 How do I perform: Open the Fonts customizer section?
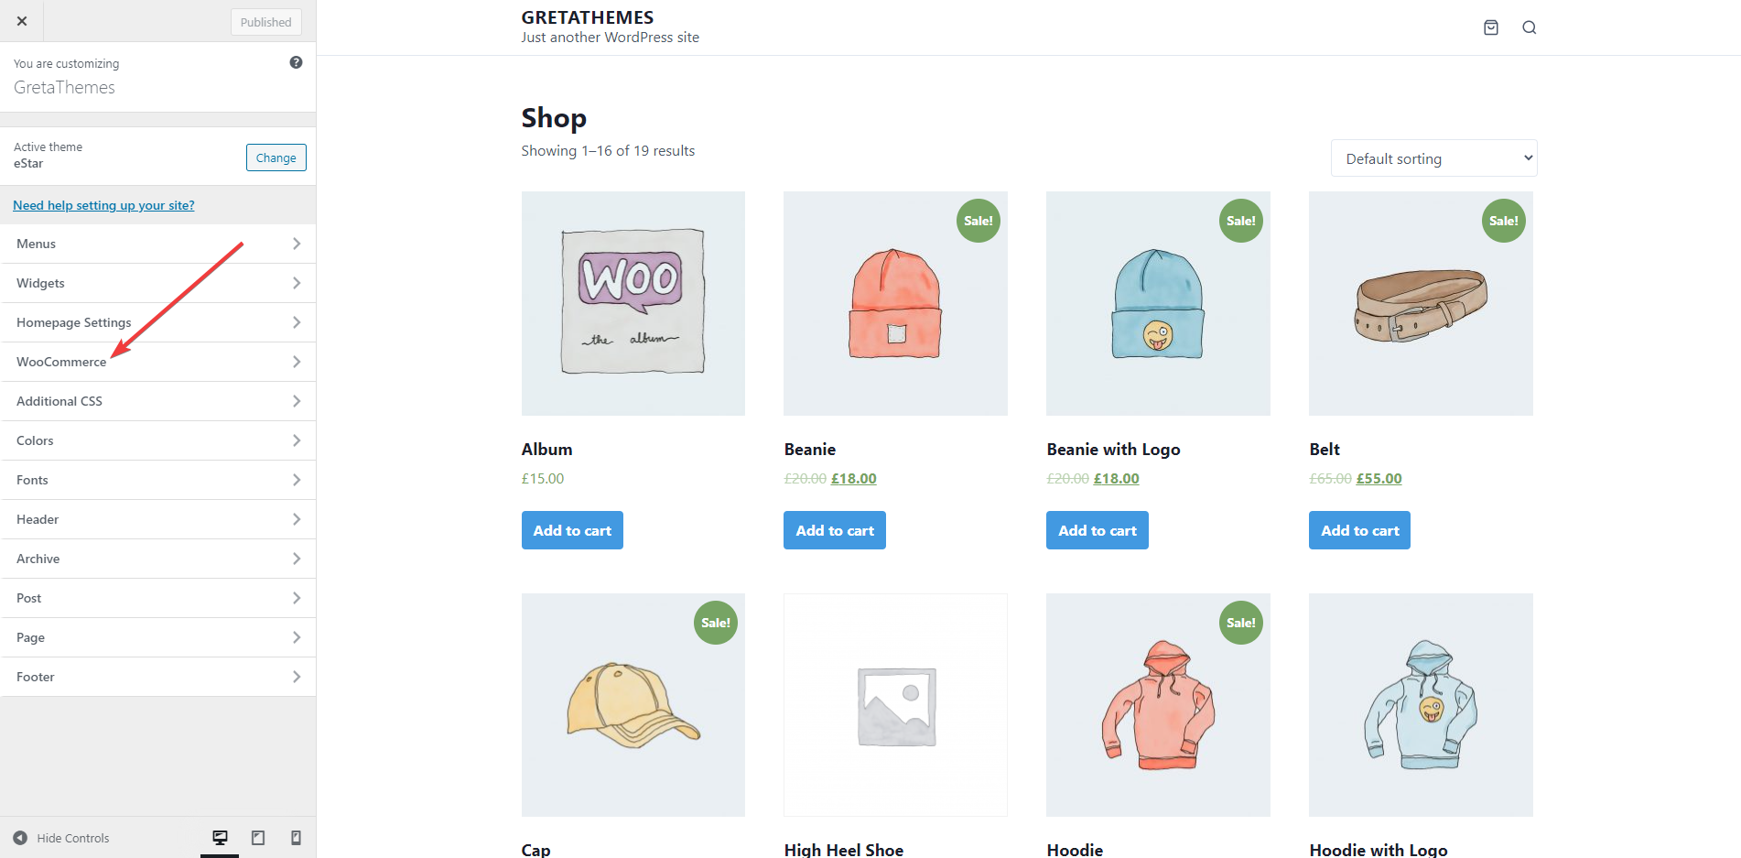point(157,479)
